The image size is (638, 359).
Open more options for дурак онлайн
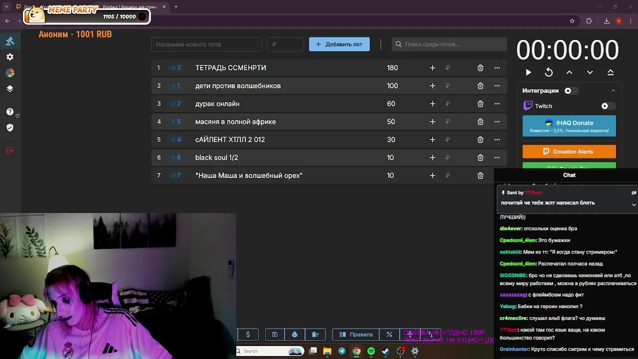click(497, 104)
